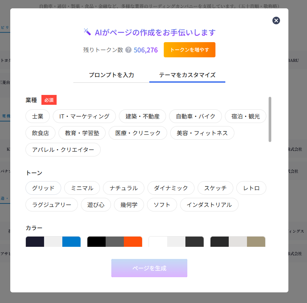
Task: Close the AI page creation dialog
Action: (x=276, y=21)
